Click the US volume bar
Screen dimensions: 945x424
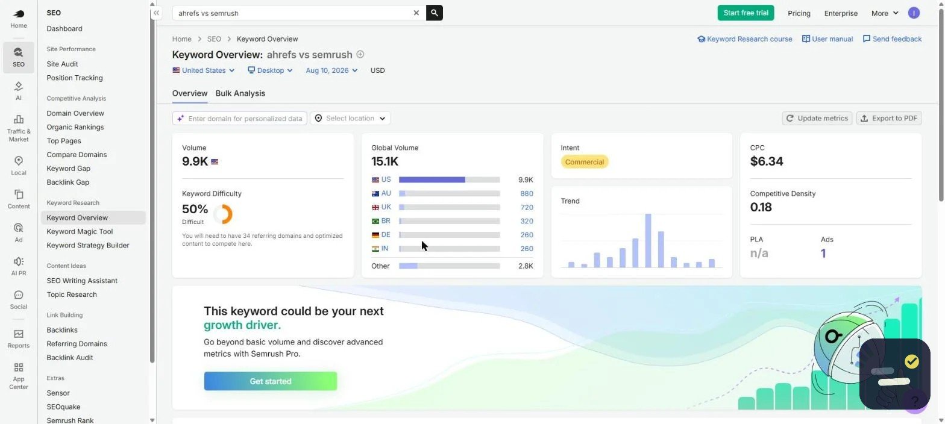tap(450, 179)
